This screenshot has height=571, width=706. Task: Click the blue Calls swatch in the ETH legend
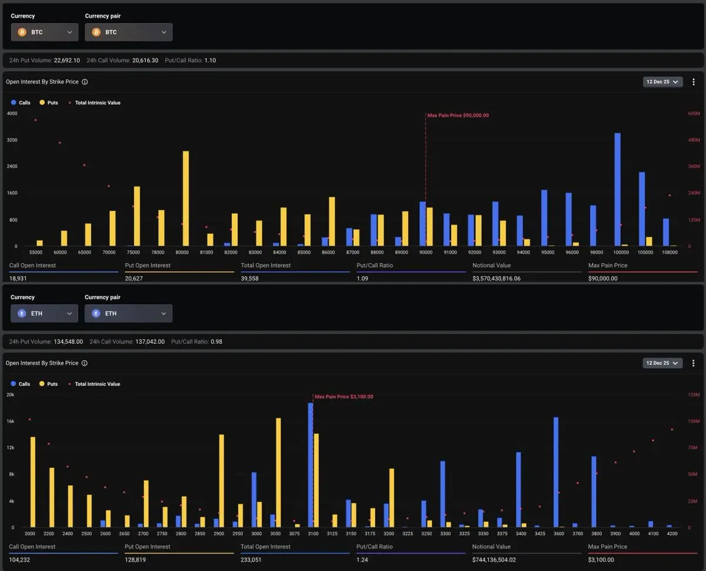pyautogui.click(x=14, y=384)
